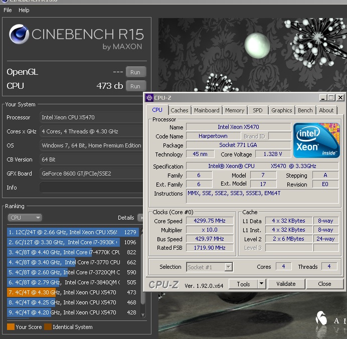Viewport: 347px width, 339px height.
Task: Select highlighted ranking row 7 scoring 473
Action: (x=73, y=292)
